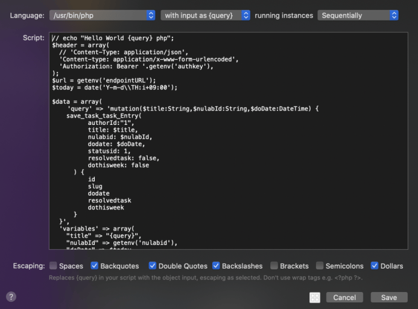Check the Semicolons escaping option
Viewport: 418px width, 309px height.
click(x=320, y=266)
